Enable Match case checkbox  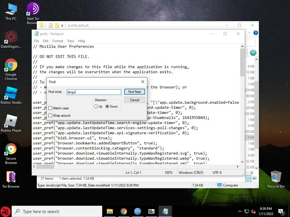click(x=50, y=108)
